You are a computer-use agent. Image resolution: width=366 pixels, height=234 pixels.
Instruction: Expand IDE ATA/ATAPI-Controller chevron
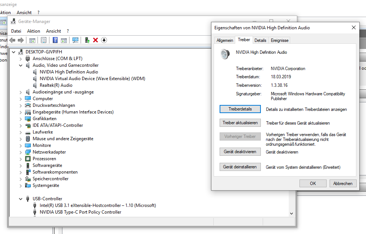point(20,126)
